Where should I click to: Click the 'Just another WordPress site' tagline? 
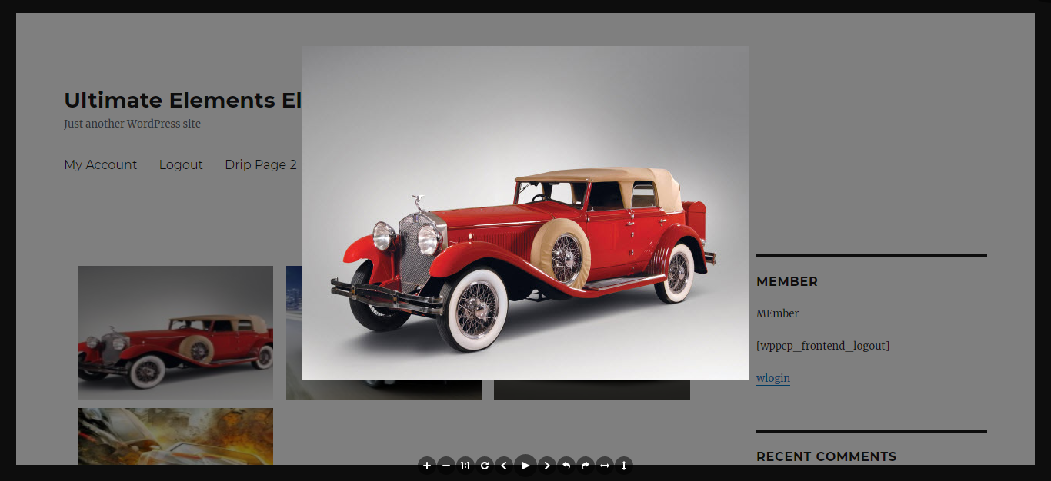coord(132,124)
